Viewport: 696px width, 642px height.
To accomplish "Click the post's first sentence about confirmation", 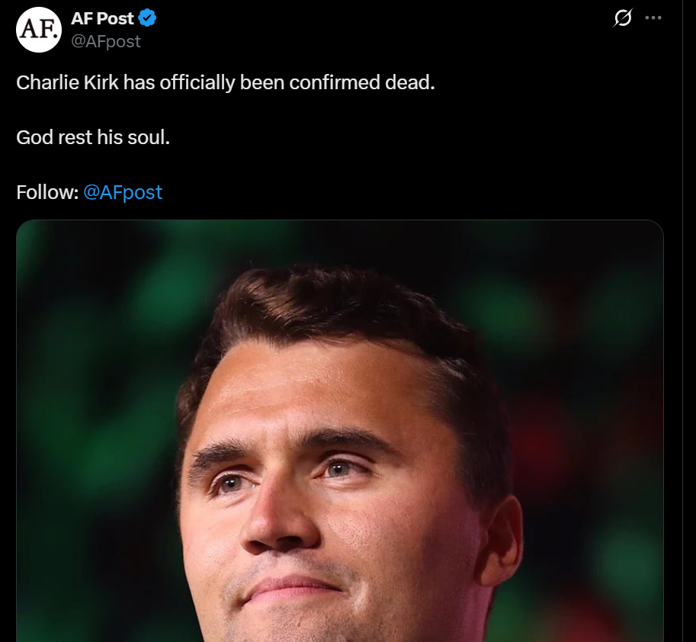I will pyautogui.click(x=225, y=82).
